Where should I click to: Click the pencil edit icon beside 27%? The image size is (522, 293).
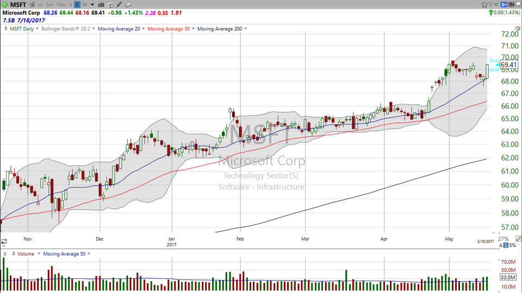(518, 239)
